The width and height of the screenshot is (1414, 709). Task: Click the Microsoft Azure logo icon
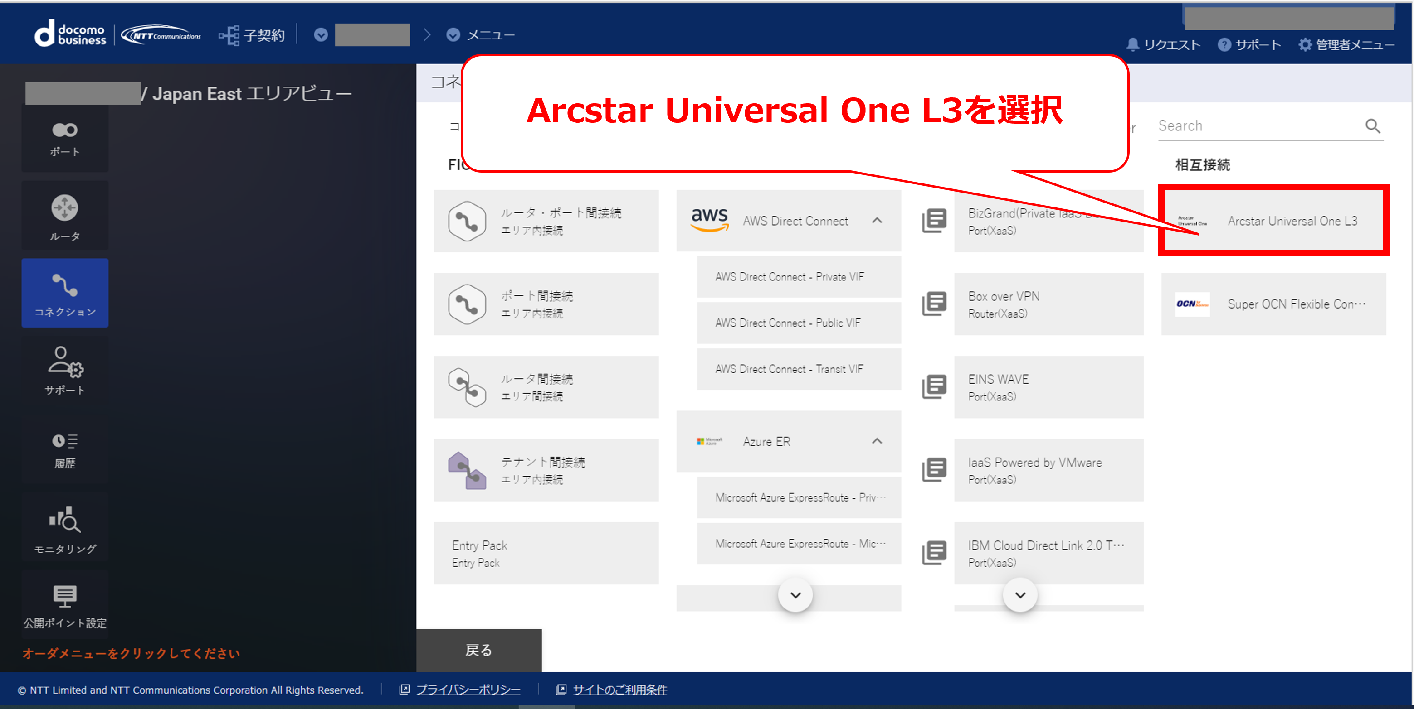[x=710, y=441]
